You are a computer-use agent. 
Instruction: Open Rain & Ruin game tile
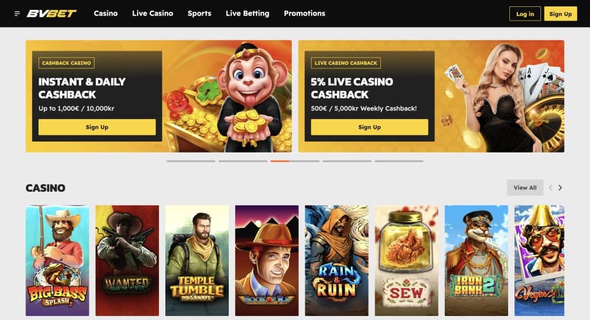[x=336, y=260]
